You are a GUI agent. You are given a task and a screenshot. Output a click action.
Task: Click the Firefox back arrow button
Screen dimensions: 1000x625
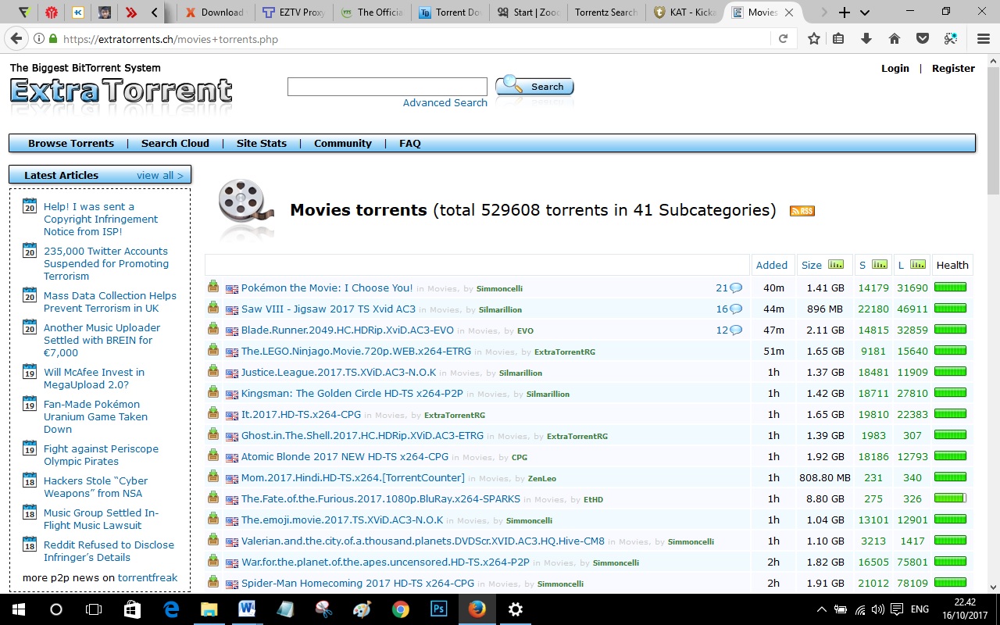(x=15, y=39)
